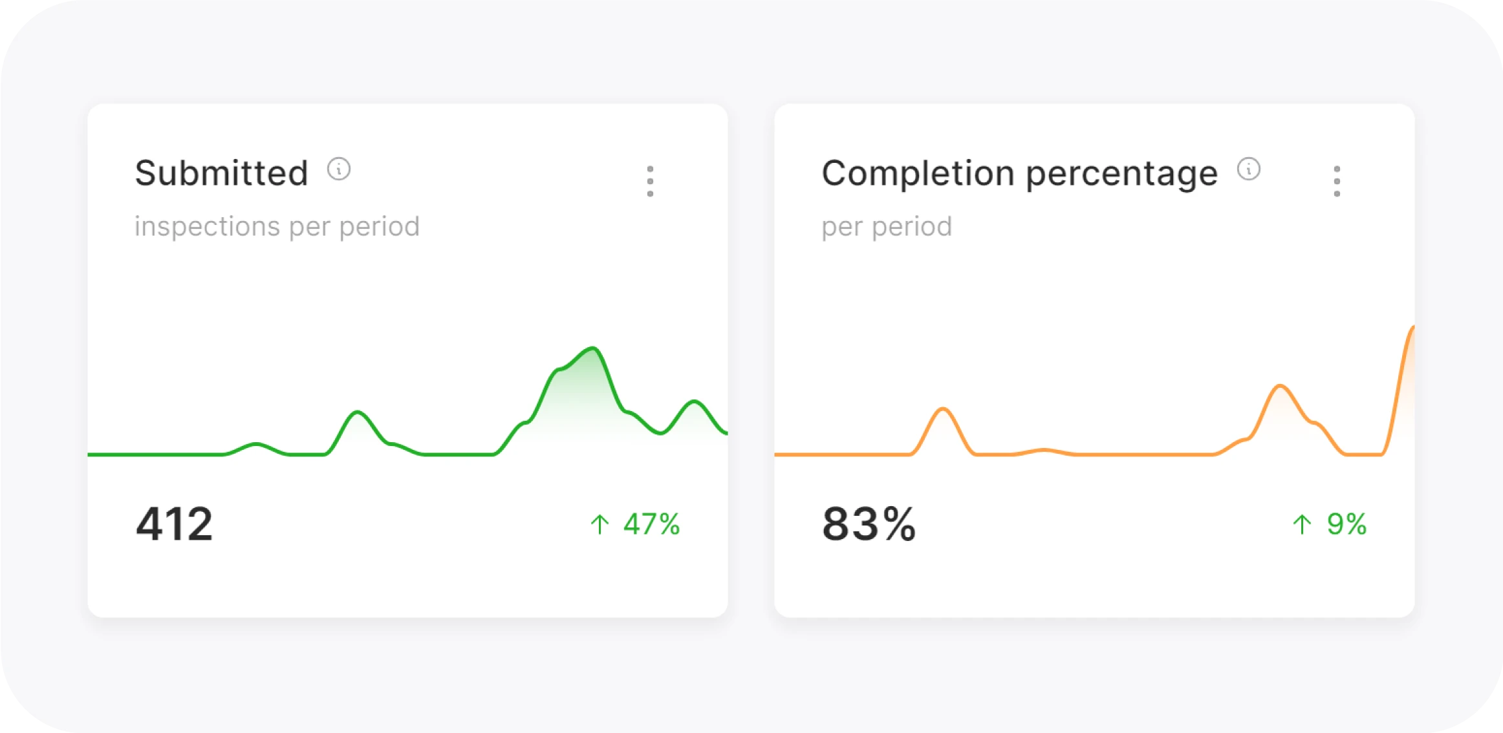1503x733 pixels.
Task: Click the 412 total value
Action: (175, 524)
